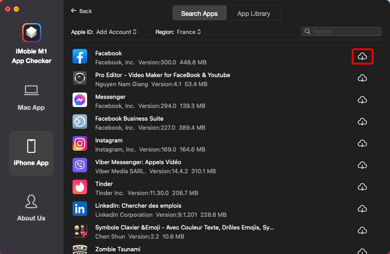This screenshot has width=390, height=254.
Task: Download the Messenger app
Action: pyautogui.click(x=362, y=100)
